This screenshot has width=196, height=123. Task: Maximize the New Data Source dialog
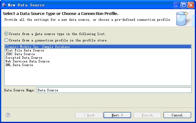(x=184, y=5)
